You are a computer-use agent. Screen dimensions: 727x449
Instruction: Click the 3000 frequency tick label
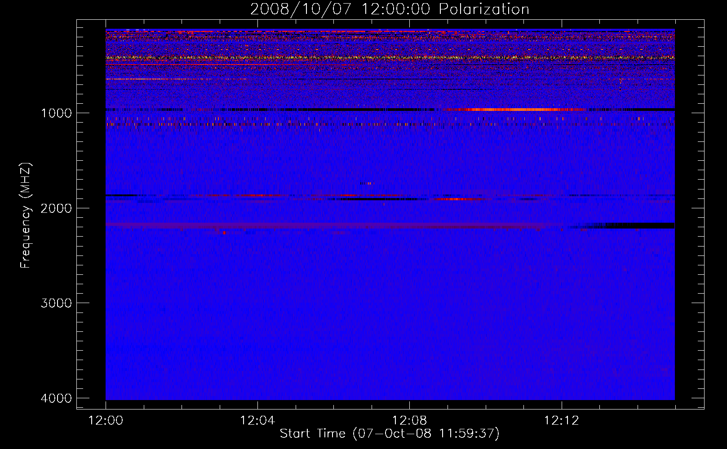(x=56, y=303)
